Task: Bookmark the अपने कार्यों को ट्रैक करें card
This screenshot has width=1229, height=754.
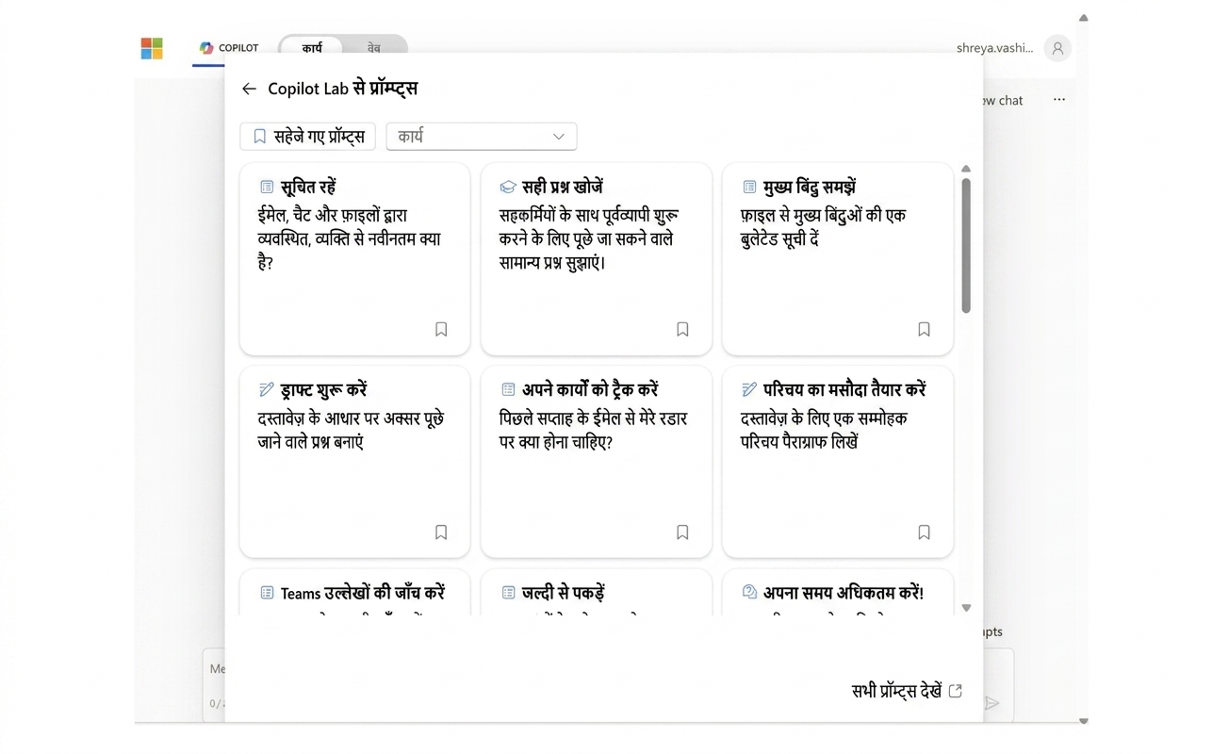Action: [x=682, y=533]
